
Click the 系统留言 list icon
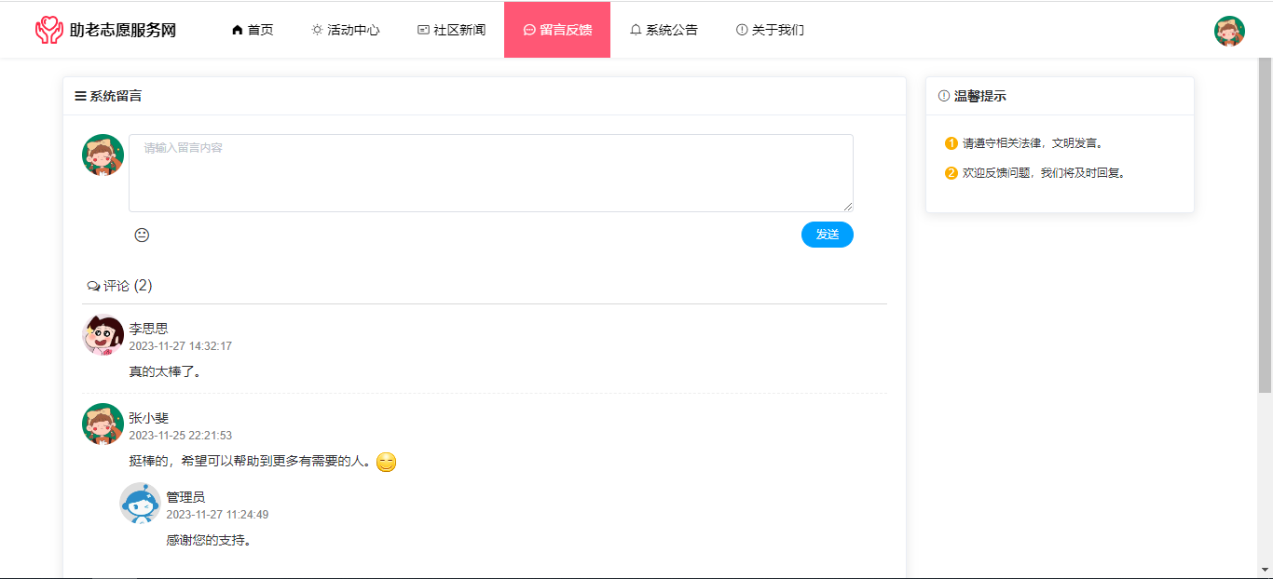pyautogui.click(x=81, y=96)
